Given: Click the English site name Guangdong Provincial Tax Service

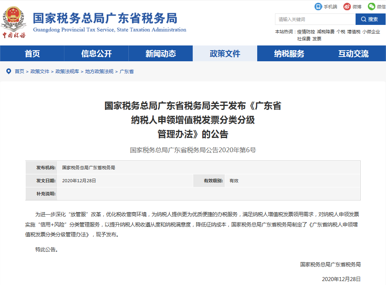Looking at the screenshot, I should pos(109,30).
